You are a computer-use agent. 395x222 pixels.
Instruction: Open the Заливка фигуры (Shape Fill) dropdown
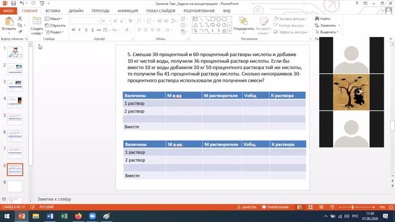pos(291,18)
